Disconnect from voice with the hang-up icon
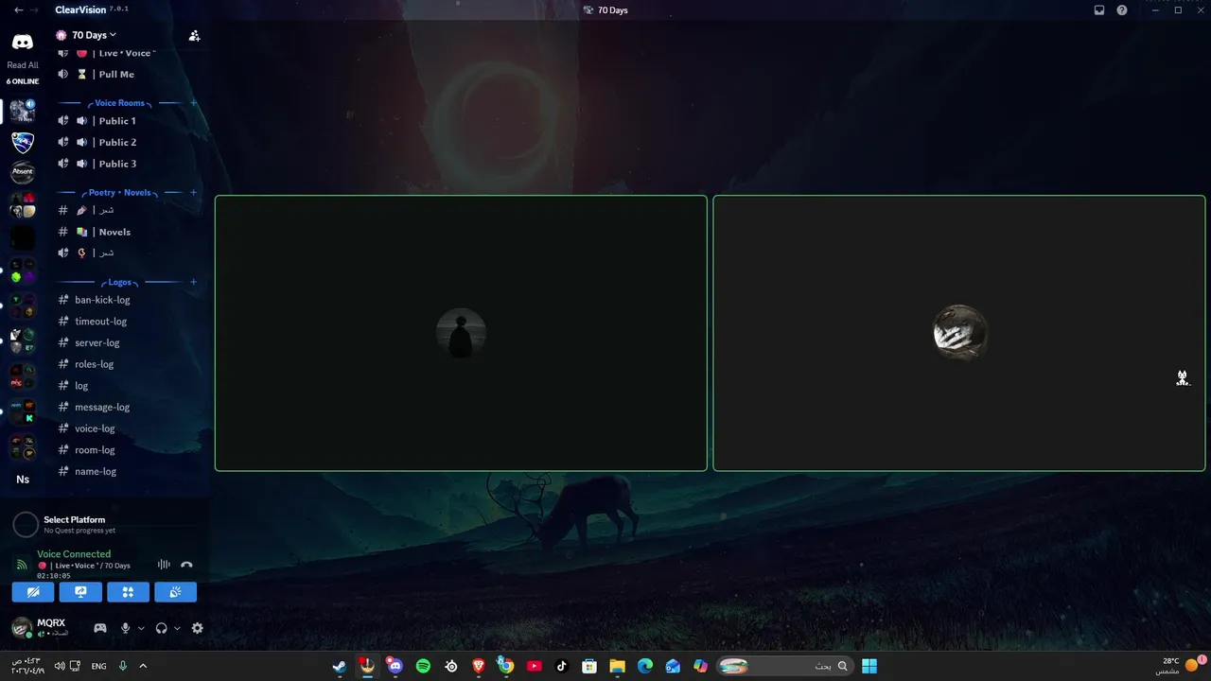This screenshot has height=681, width=1211. tap(186, 565)
